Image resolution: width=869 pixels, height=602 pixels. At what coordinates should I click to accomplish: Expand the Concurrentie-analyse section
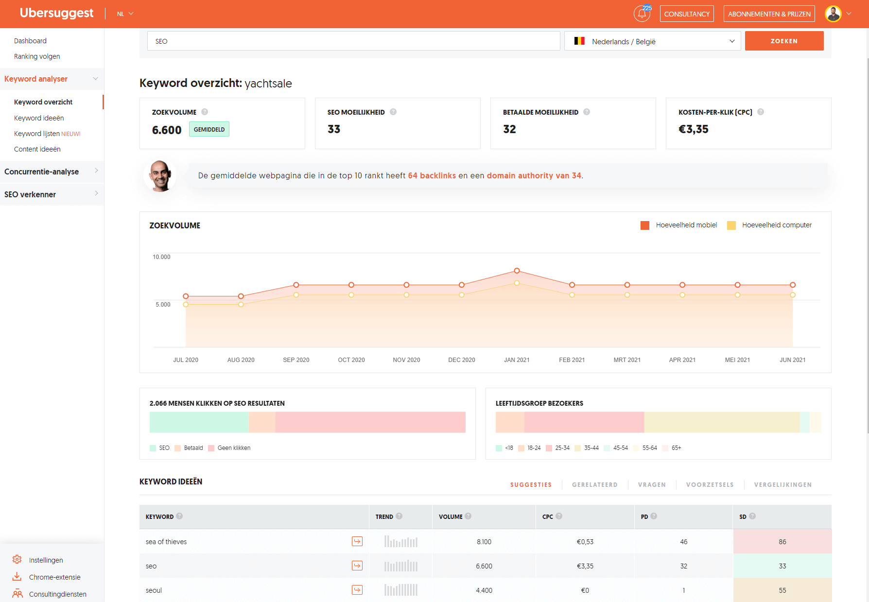(52, 172)
